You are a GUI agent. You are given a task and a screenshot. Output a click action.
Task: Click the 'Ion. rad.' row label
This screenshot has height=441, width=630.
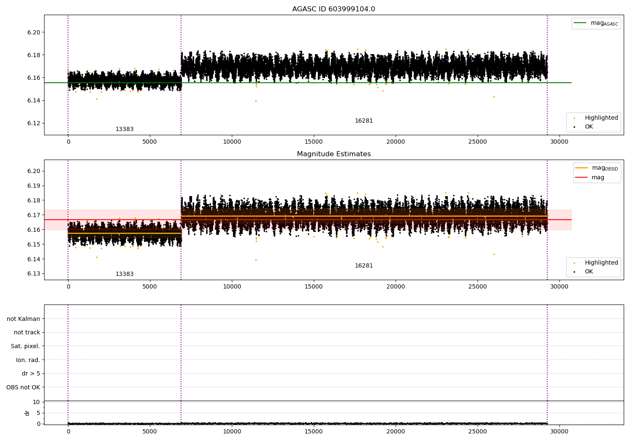point(28,360)
